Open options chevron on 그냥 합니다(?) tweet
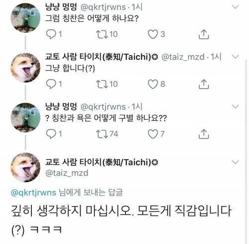This screenshot has height=244, width=249. pyautogui.click(x=235, y=57)
